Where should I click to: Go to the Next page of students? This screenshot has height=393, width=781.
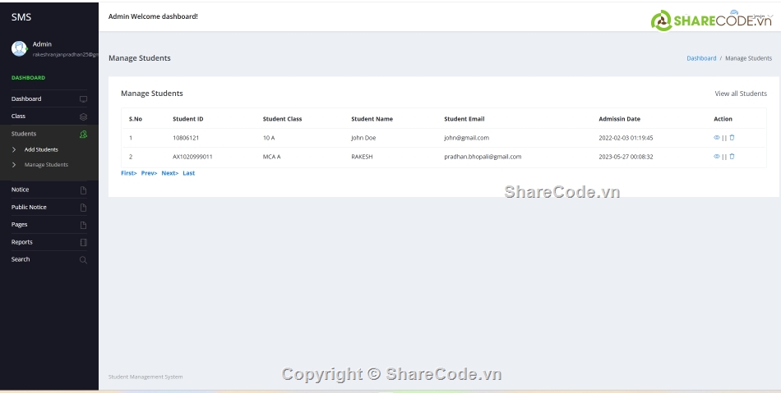(169, 173)
